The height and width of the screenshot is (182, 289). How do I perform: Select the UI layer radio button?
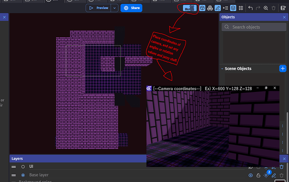click(23, 166)
